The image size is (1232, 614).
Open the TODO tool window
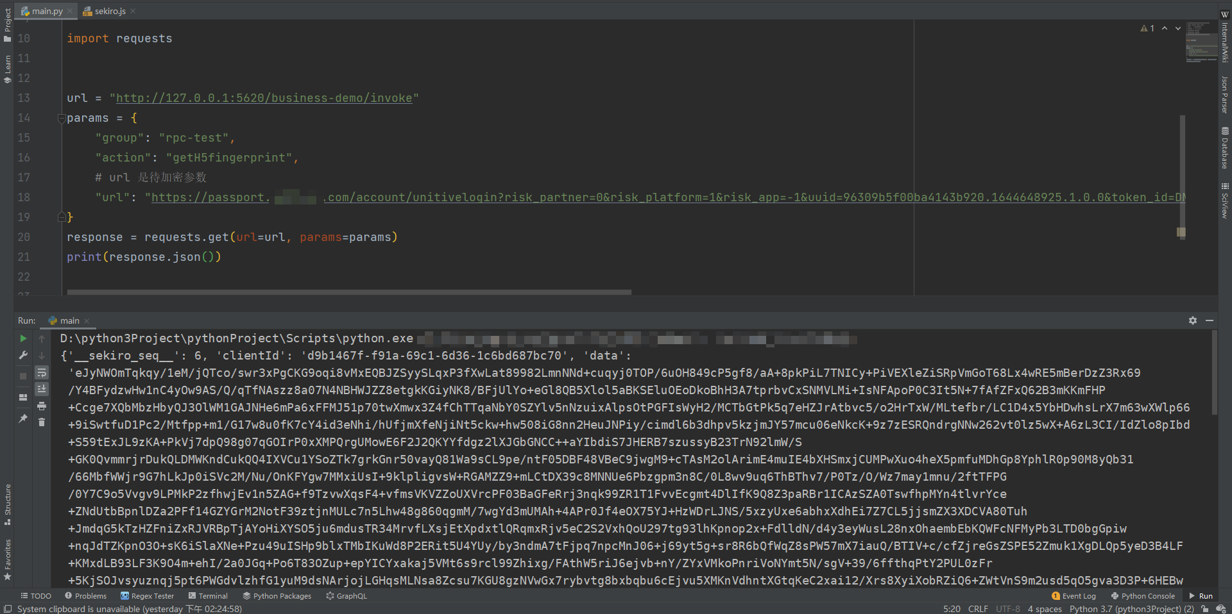[36, 596]
